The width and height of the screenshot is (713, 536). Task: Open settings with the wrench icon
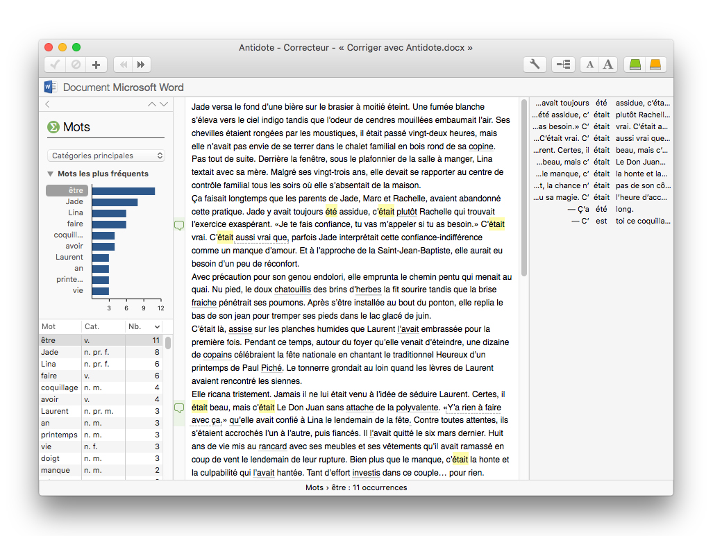coord(535,65)
